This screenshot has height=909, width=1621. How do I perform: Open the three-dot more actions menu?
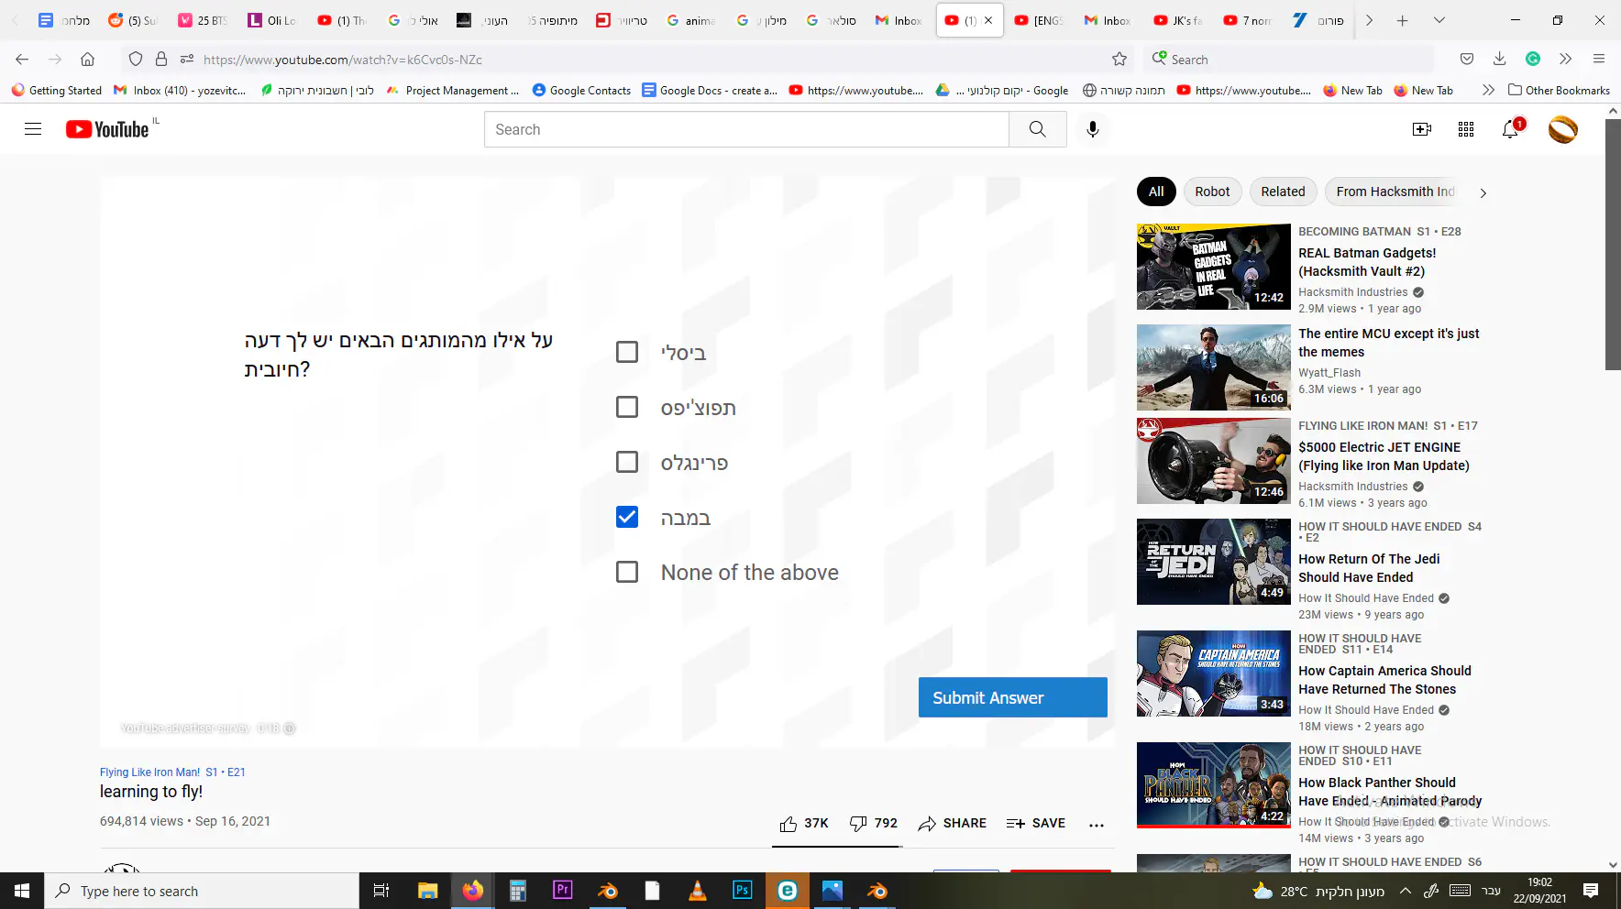(1096, 825)
